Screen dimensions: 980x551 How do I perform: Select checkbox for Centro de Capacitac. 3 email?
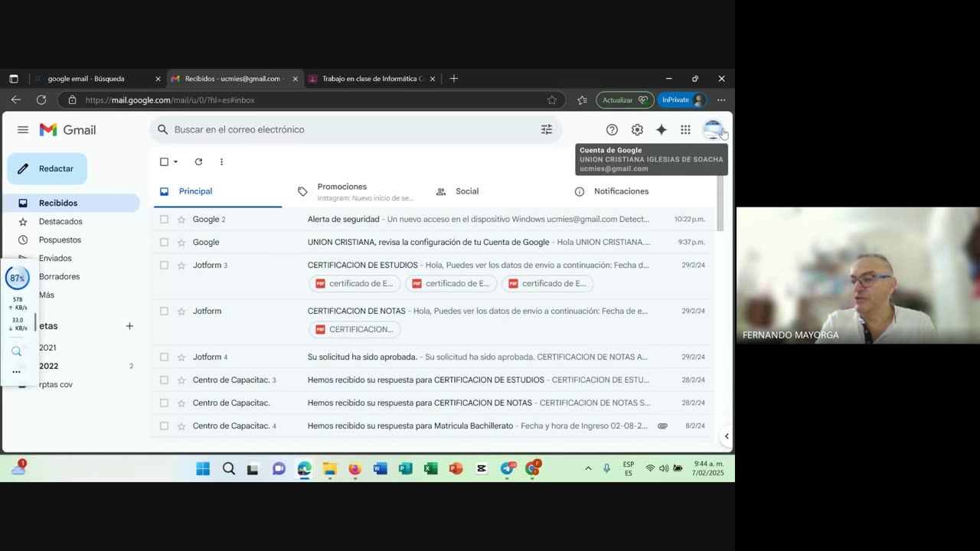(164, 380)
